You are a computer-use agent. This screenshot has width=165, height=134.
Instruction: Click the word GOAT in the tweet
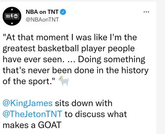click(x=50, y=125)
